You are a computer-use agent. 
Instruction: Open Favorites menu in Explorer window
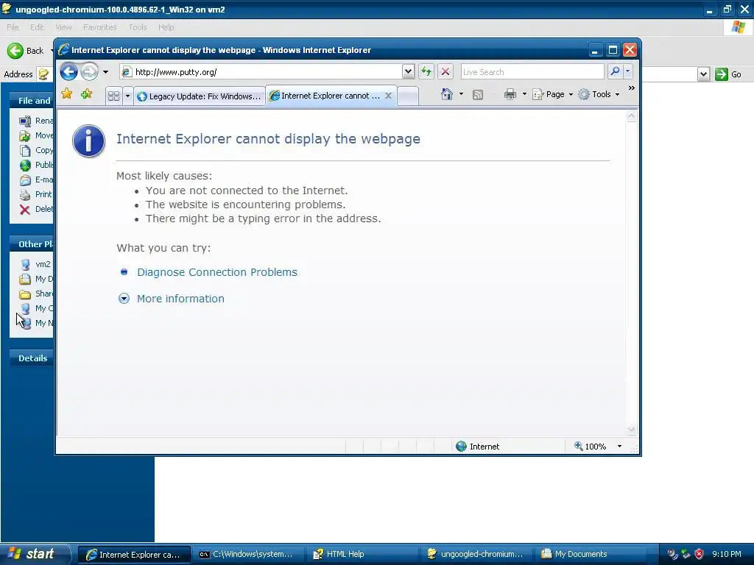(100, 27)
